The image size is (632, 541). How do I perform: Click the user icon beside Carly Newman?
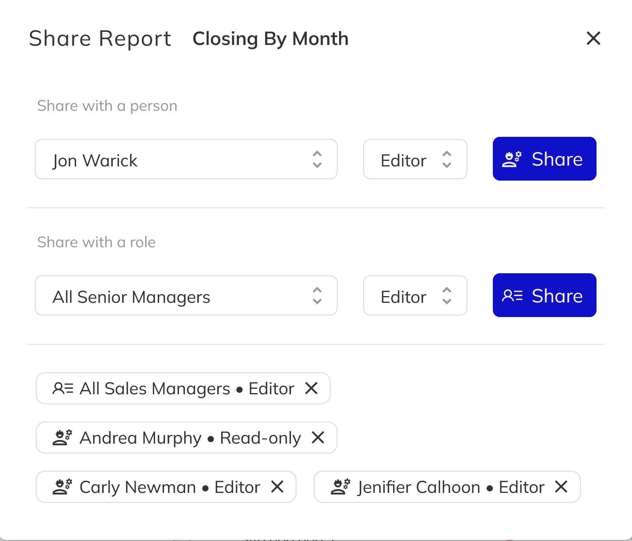tap(62, 487)
